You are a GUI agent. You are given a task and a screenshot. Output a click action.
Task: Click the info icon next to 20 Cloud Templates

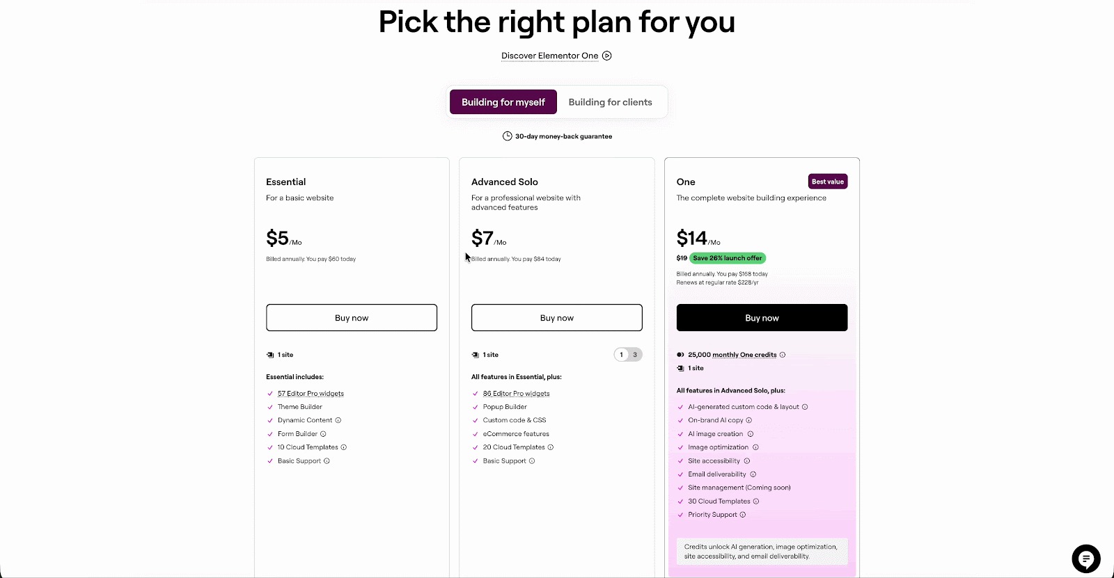pos(551,447)
